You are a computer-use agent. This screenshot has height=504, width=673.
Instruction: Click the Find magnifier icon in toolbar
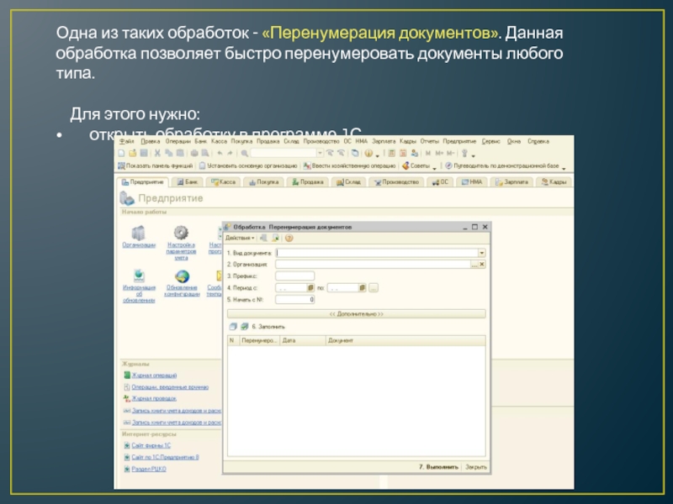244,153
